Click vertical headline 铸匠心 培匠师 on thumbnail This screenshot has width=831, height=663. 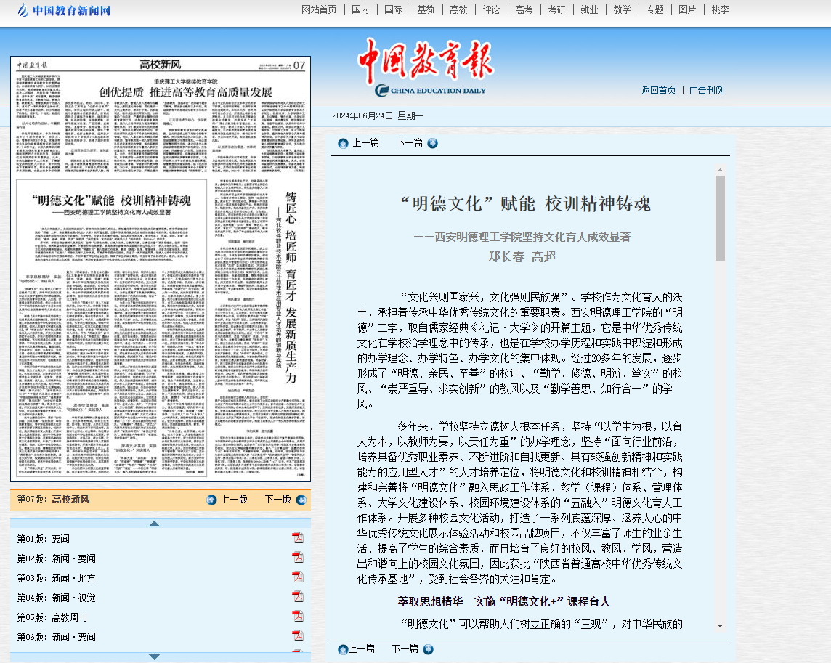[291, 288]
